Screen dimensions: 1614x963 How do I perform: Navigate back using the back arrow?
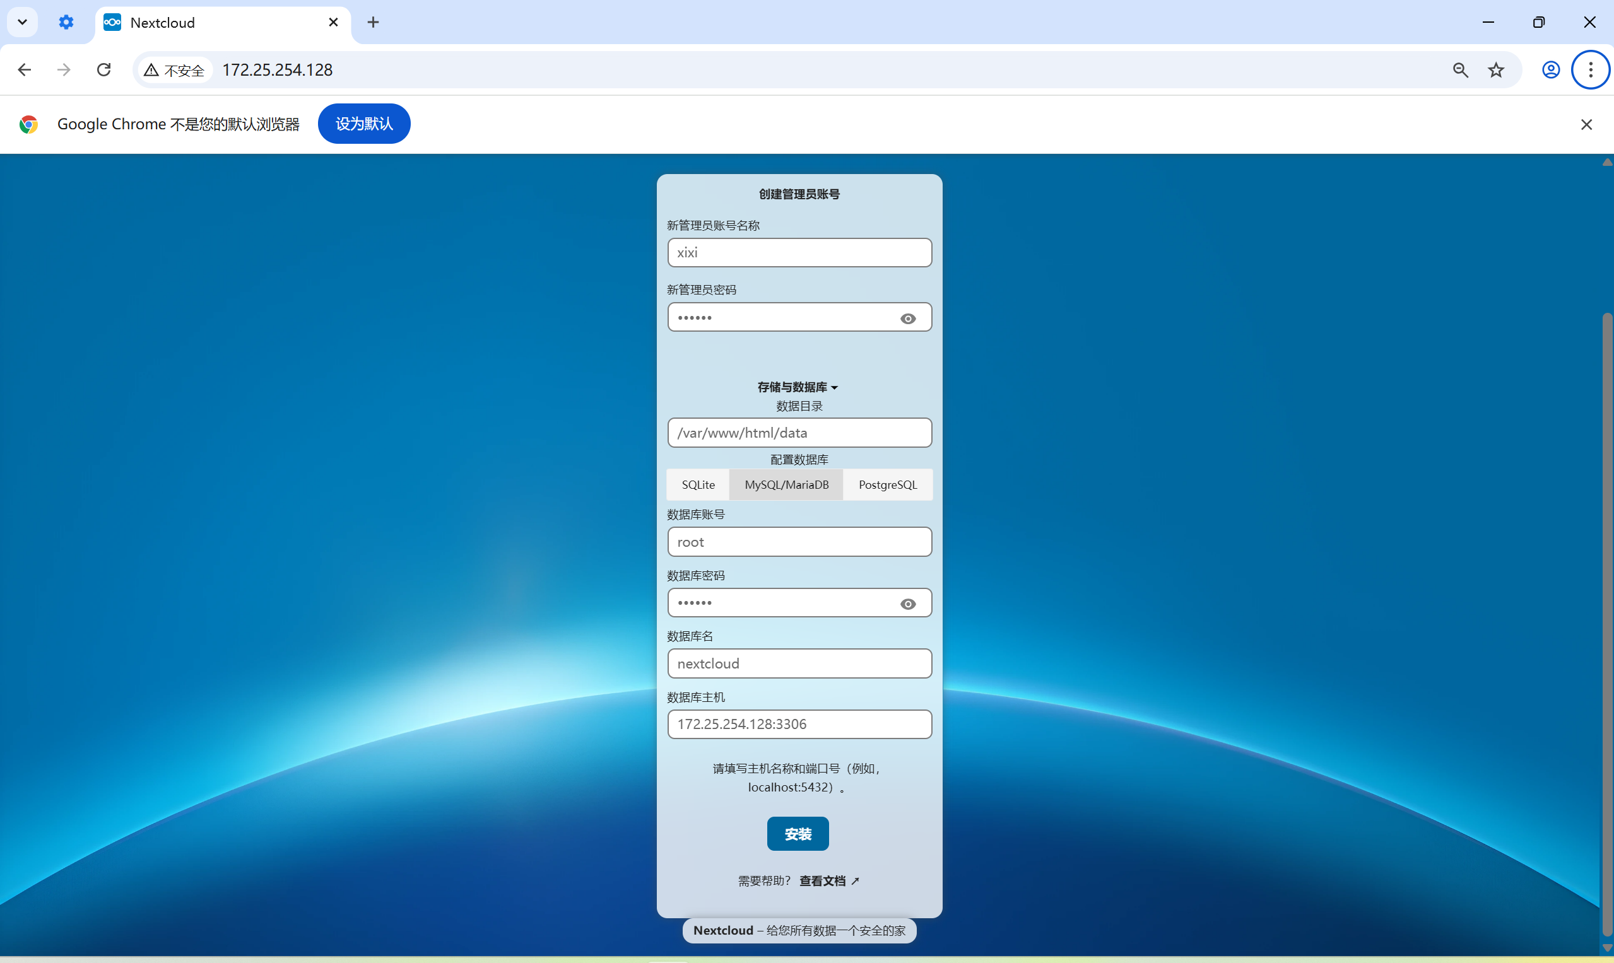tap(24, 69)
